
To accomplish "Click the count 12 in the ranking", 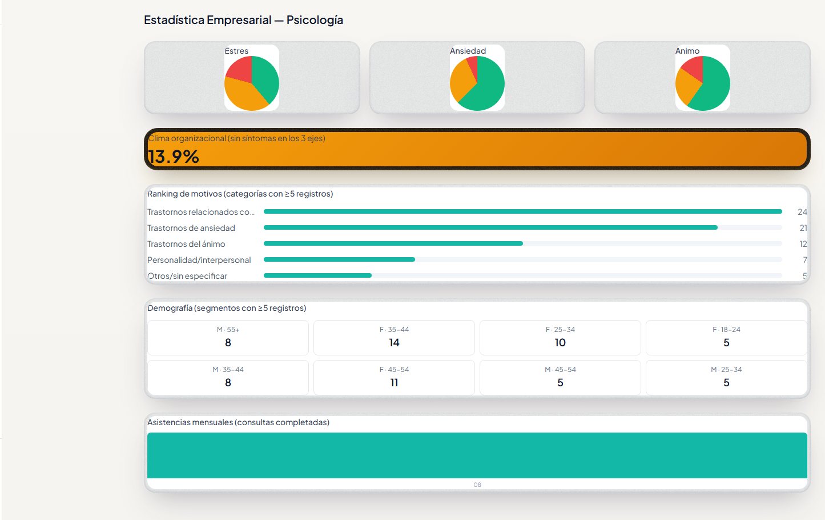I will pos(803,244).
